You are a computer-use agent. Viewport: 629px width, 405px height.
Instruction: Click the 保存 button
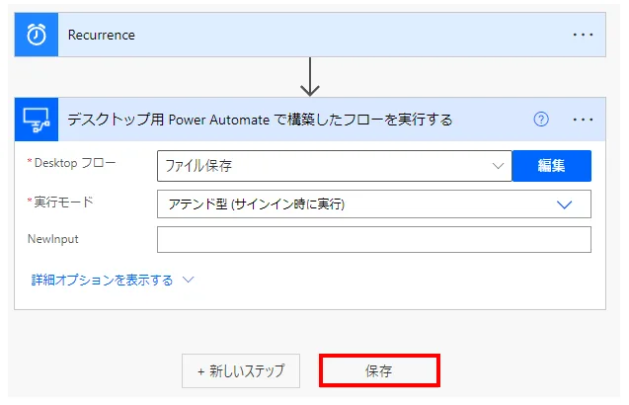tap(379, 371)
